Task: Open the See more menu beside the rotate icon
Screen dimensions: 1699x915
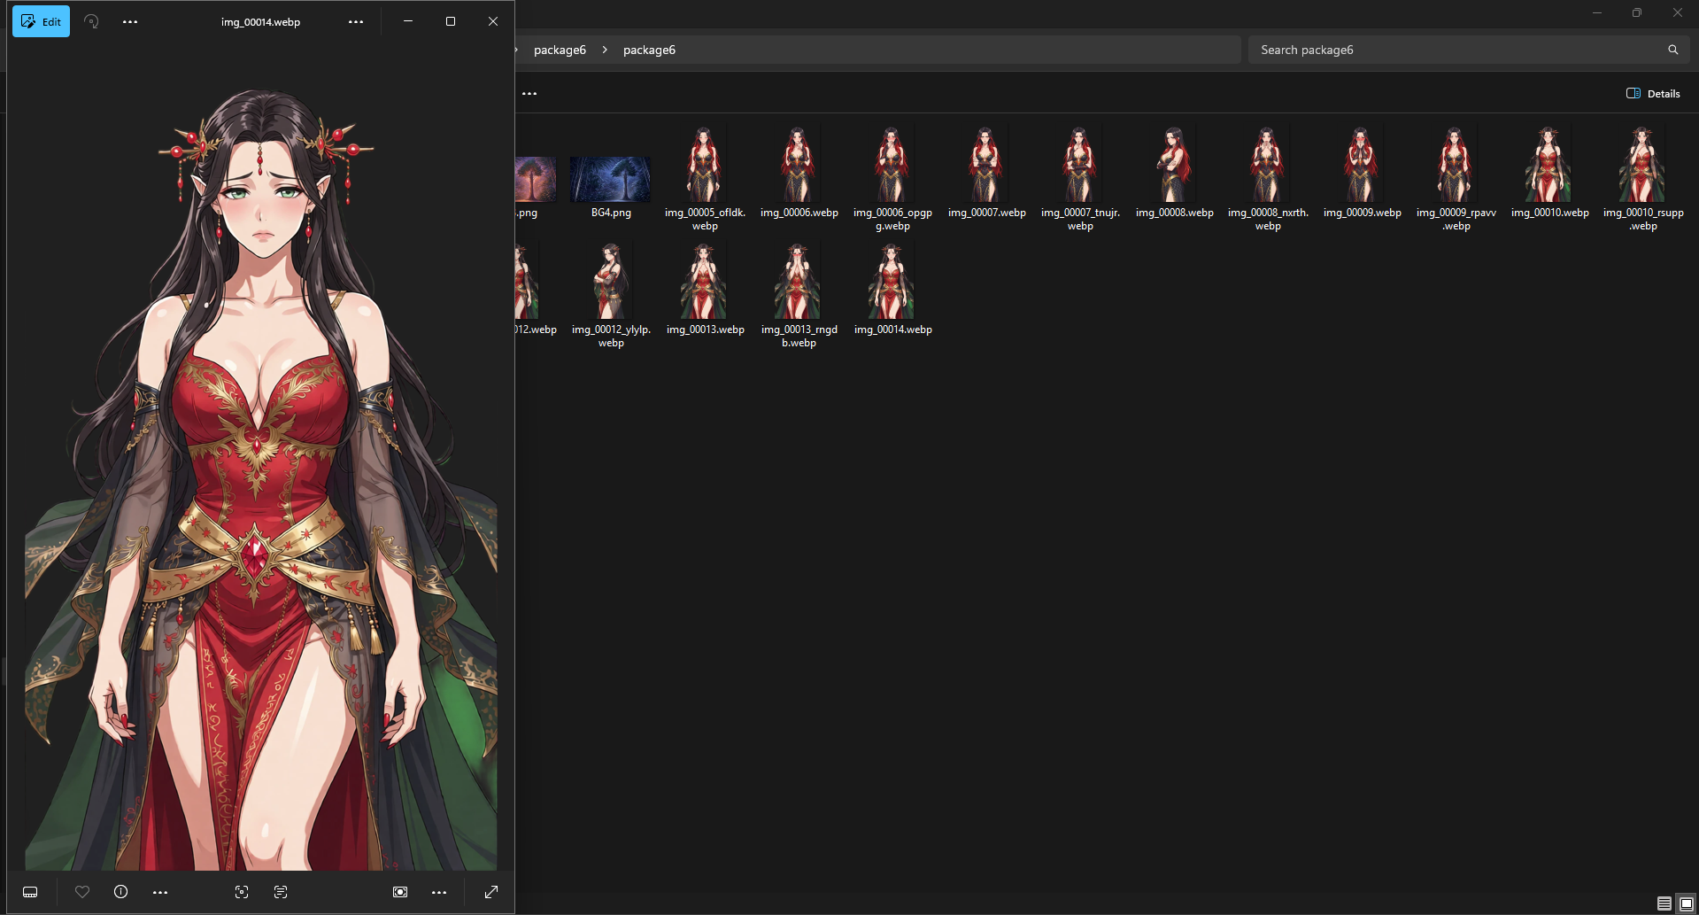Action: tap(130, 21)
